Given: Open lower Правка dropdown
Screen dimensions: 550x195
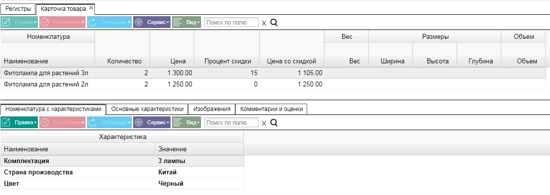Looking at the screenshot, I should [x=19, y=122].
